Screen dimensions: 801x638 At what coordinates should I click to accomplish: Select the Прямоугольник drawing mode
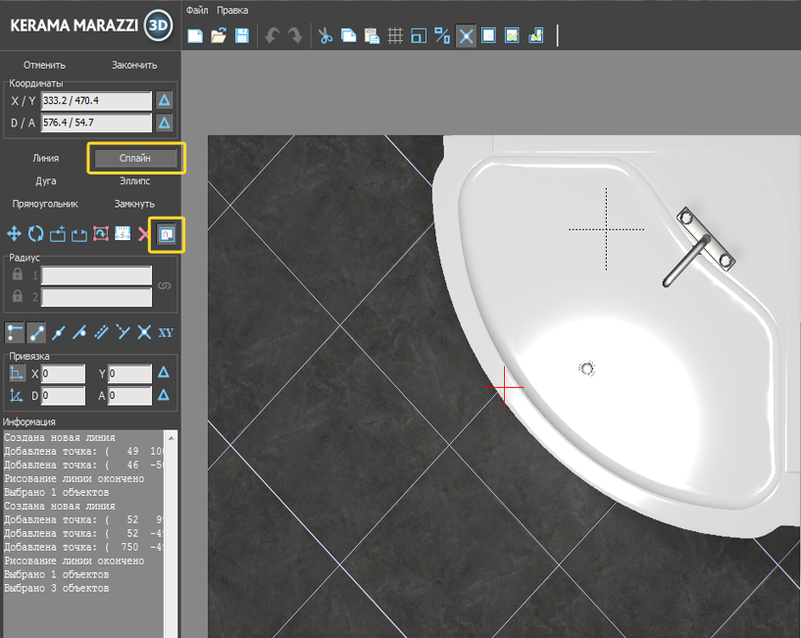[x=45, y=204]
